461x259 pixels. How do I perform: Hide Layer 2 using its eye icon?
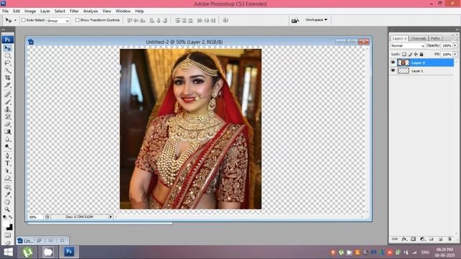tap(393, 63)
